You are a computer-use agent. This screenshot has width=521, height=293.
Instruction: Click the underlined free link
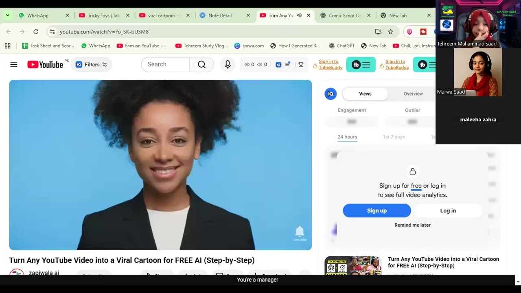[x=416, y=186]
